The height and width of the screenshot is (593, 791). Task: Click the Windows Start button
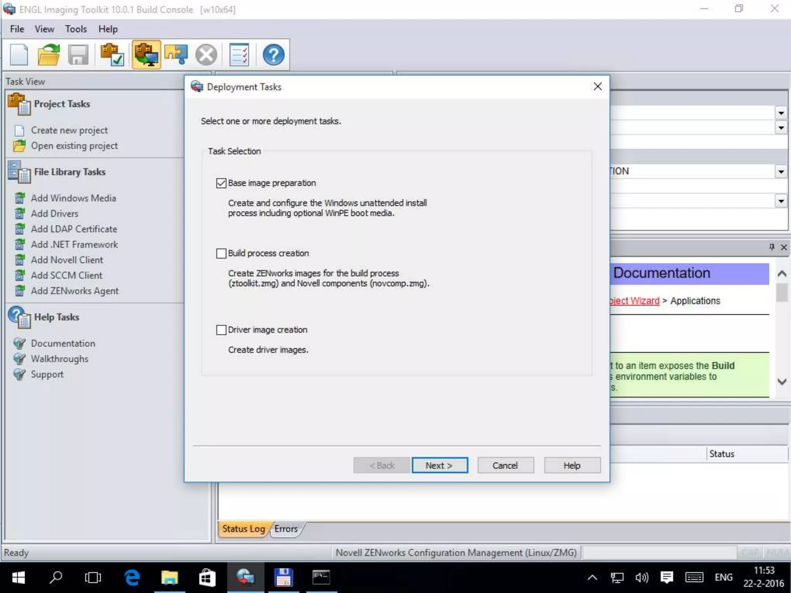(18, 578)
